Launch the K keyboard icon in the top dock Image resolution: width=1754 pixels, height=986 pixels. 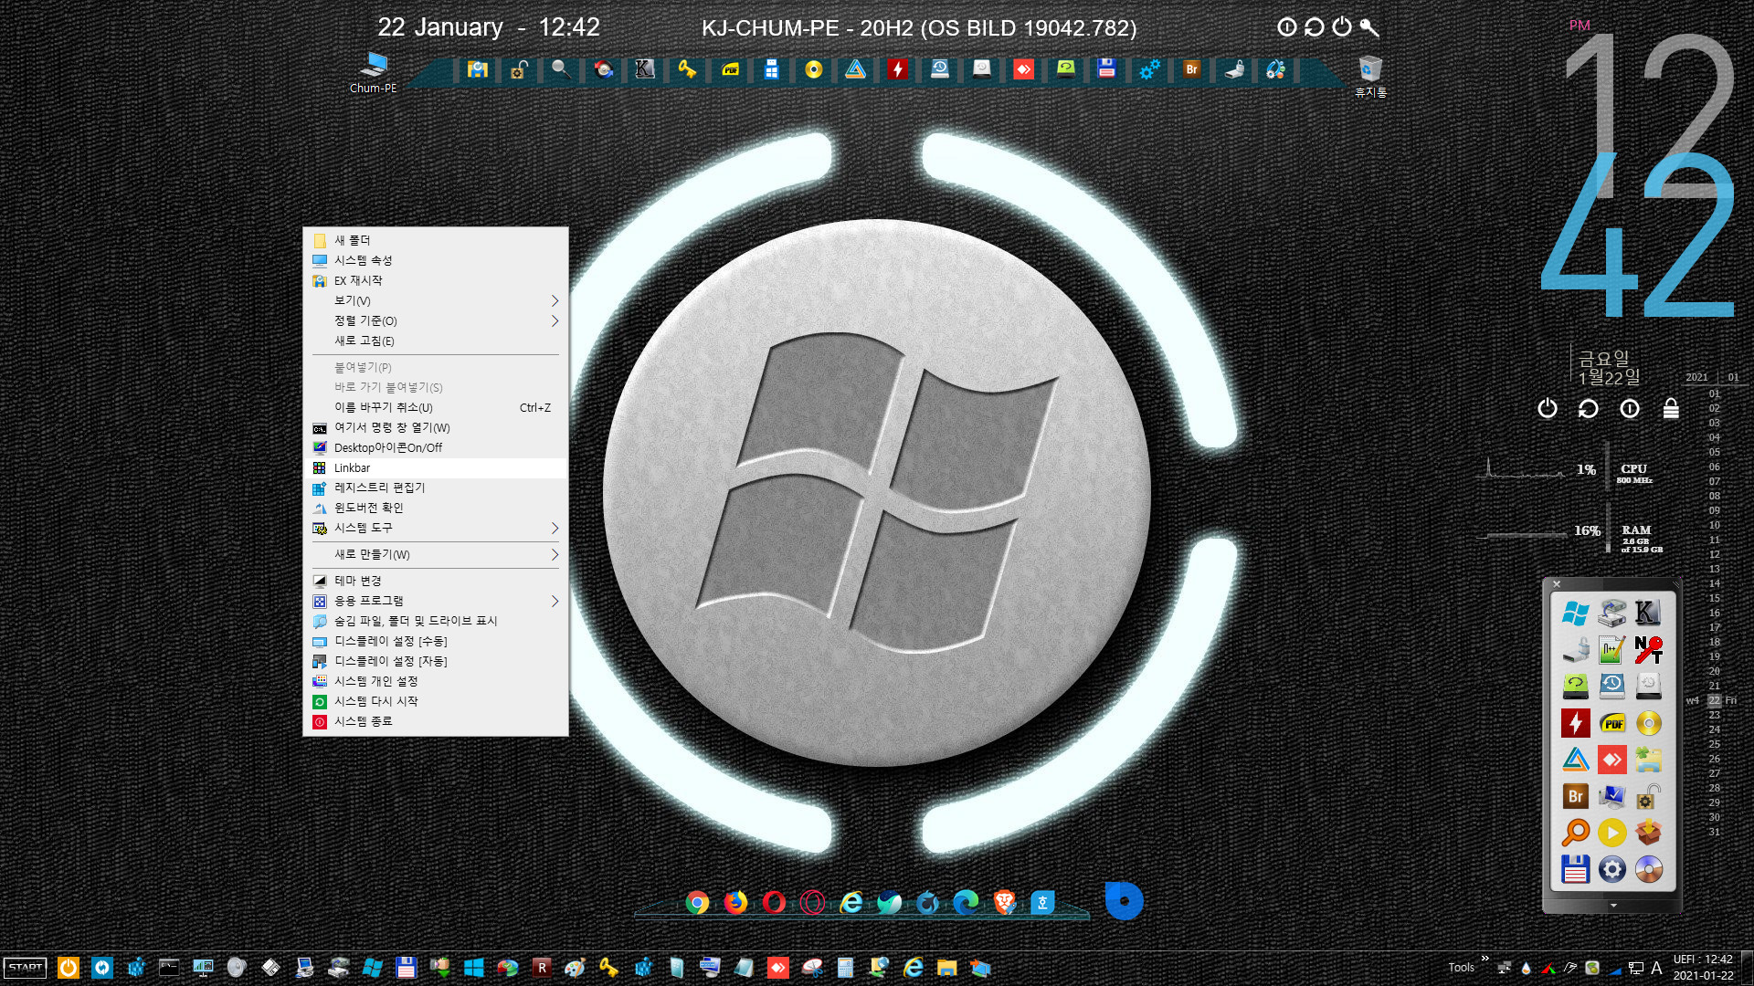pos(645,69)
